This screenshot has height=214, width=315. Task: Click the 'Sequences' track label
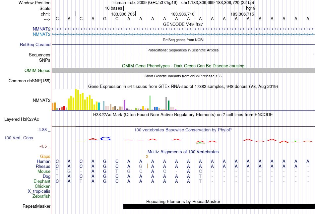(x=39, y=55)
